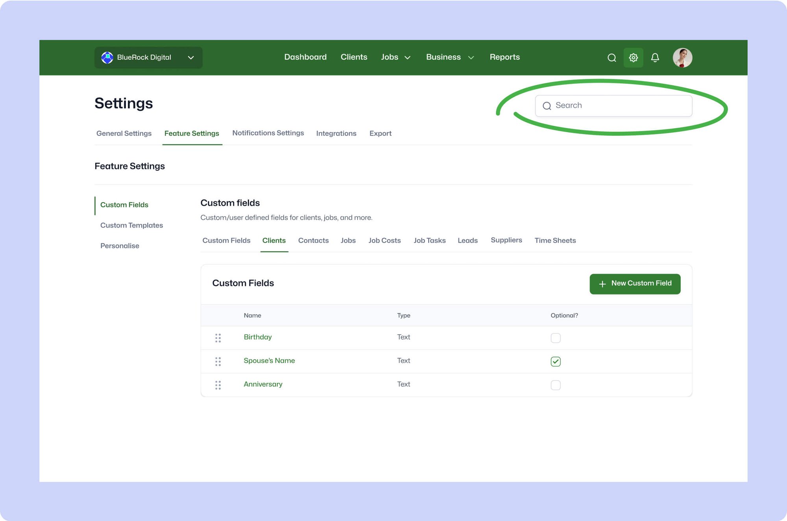Open the Export tab

tap(380, 133)
